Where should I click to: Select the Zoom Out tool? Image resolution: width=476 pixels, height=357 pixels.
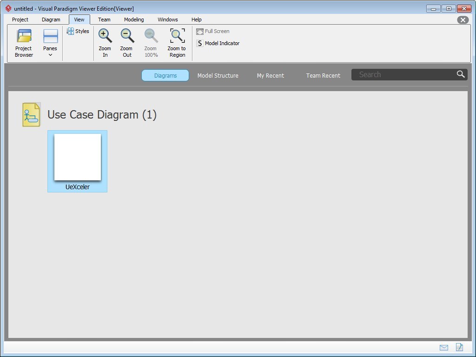pos(127,42)
